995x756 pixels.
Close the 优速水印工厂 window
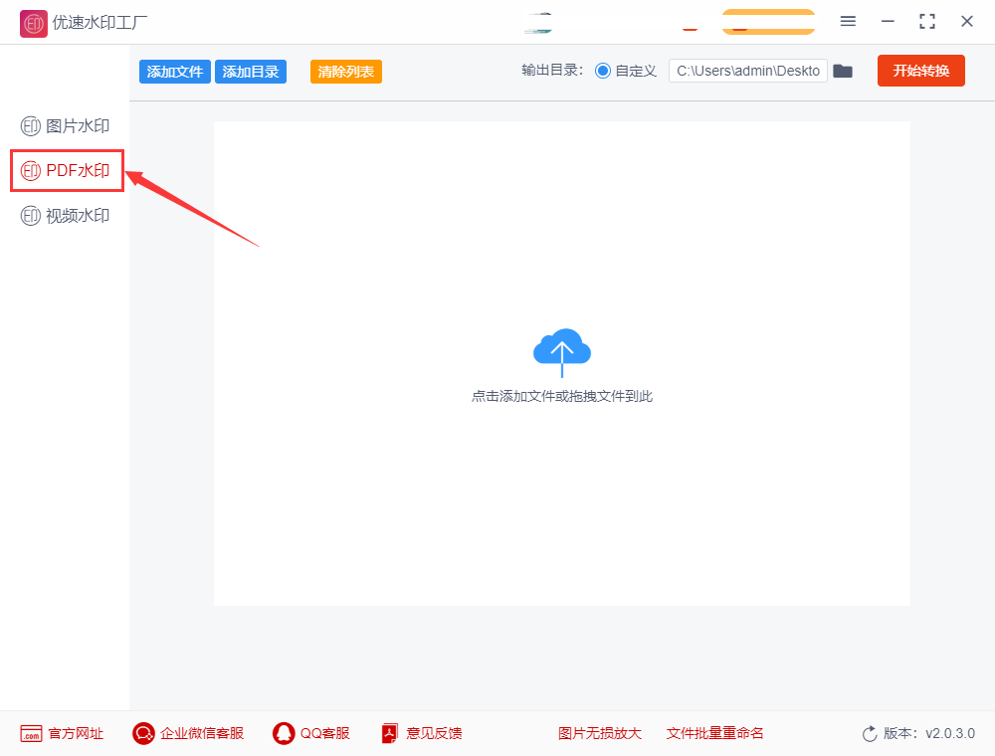[967, 22]
